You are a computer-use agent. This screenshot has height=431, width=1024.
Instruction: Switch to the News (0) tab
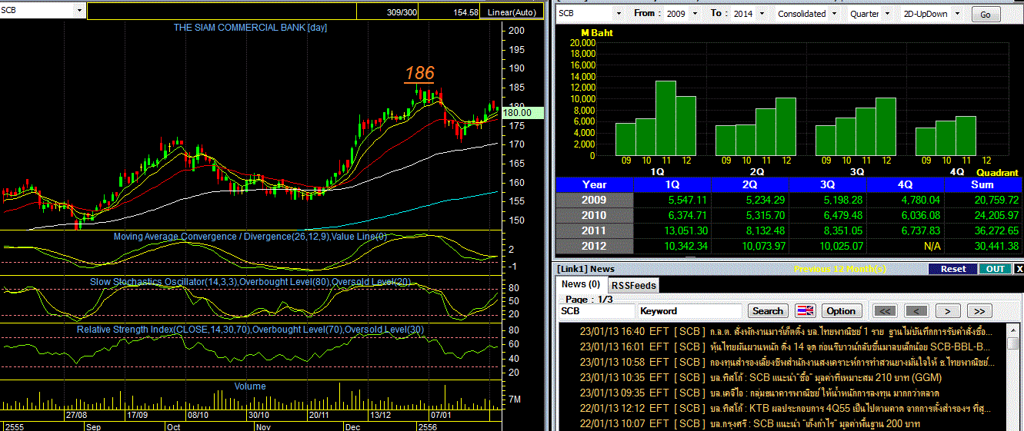coord(581,284)
